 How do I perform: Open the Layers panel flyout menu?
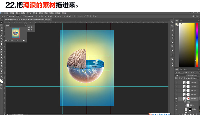click(x=199, y=69)
